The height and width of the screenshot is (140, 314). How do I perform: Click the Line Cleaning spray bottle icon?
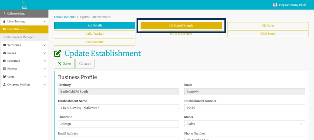tap(4, 21)
